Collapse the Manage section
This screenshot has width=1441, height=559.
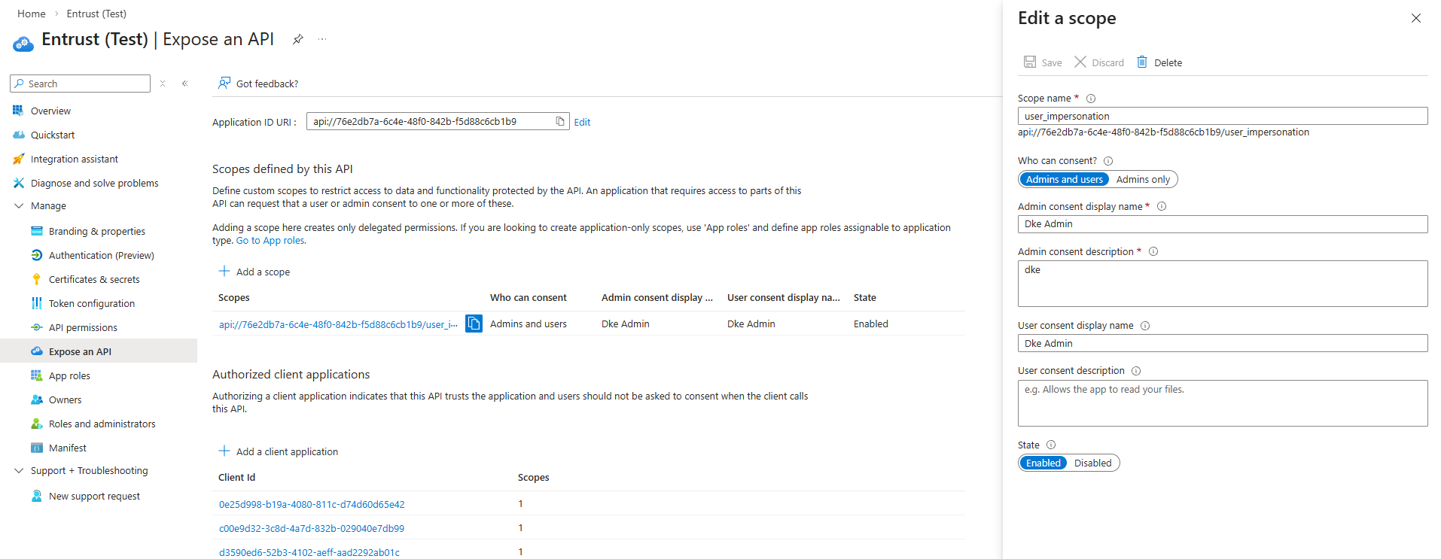pyautogui.click(x=20, y=205)
